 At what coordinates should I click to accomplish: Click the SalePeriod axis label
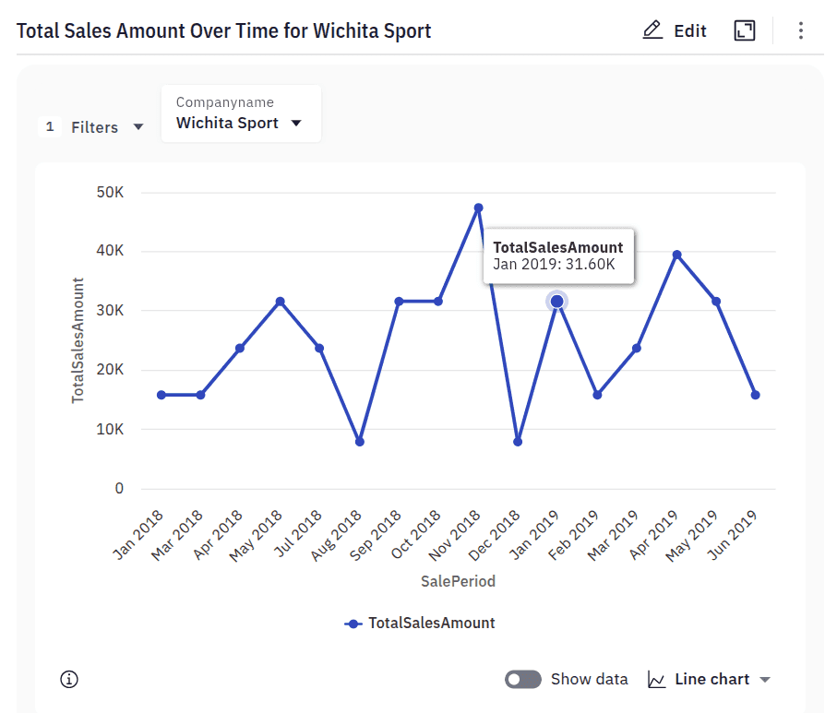pyautogui.click(x=457, y=581)
